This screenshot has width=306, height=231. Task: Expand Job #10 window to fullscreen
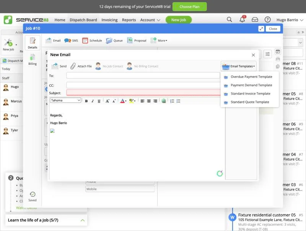click(261, 29)
